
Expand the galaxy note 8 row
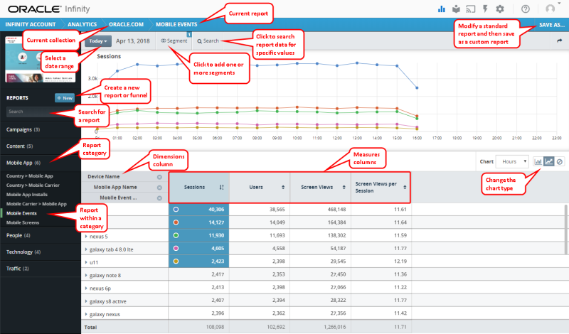86,275
